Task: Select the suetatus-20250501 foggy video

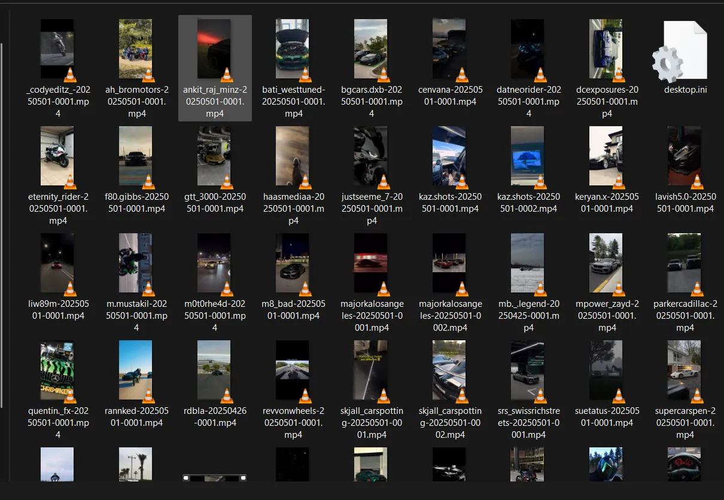Action: (606, 370)
